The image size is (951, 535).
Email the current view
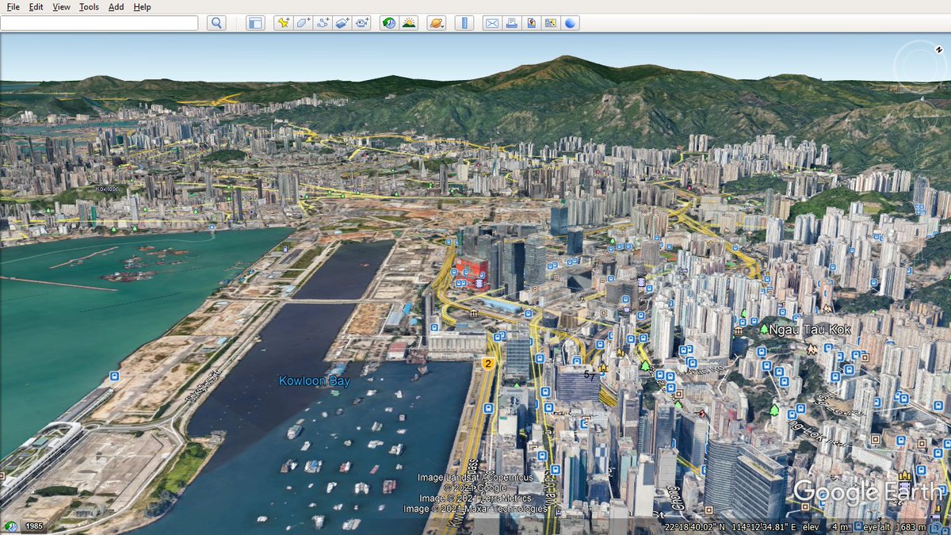[x=491, y=23]
